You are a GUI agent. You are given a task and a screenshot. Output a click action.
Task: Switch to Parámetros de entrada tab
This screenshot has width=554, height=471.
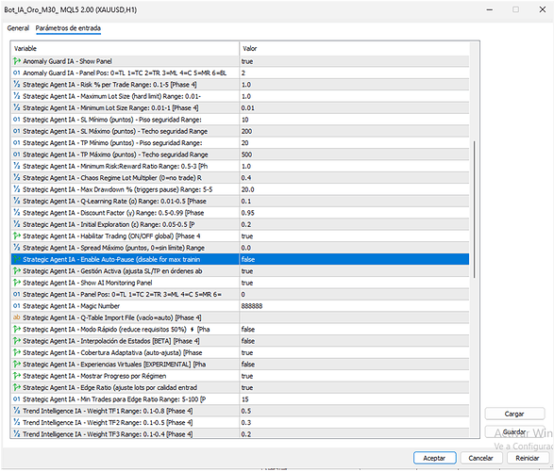pos(68,28)
